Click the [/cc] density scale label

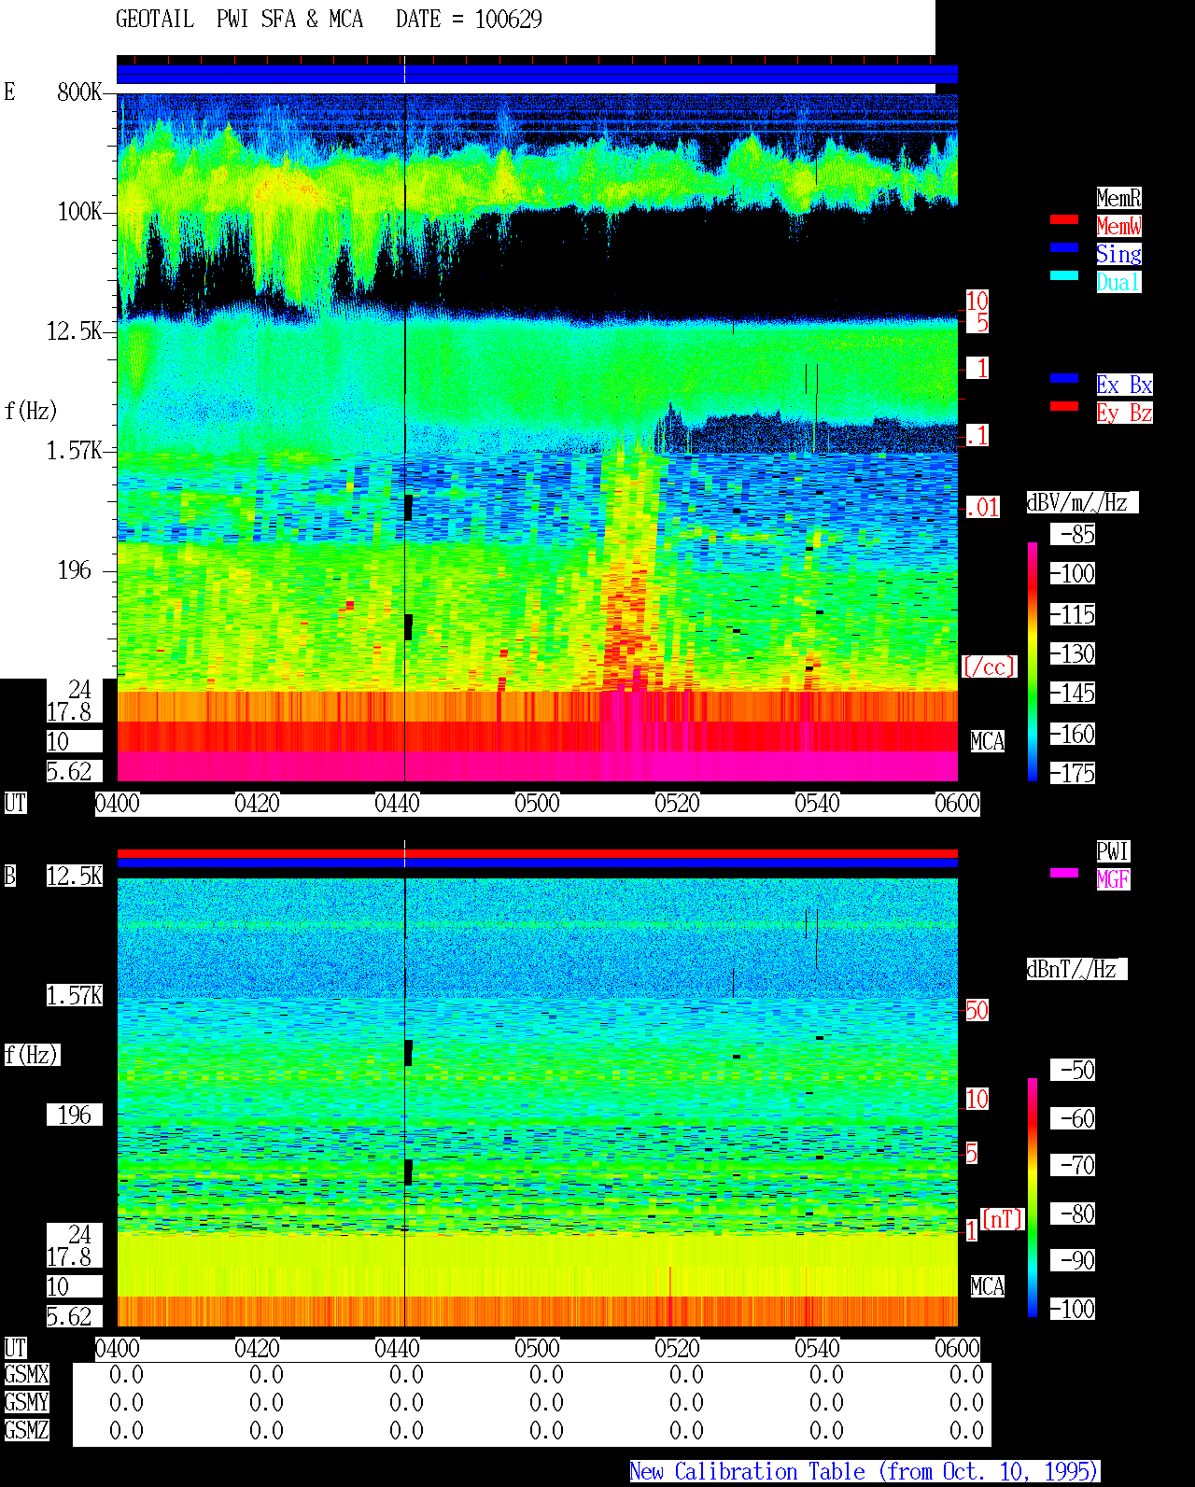(x=989, y=667)
